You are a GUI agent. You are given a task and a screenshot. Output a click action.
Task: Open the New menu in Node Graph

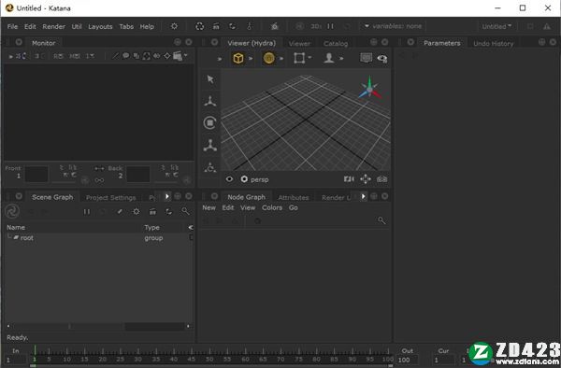(x=209, y=207)
